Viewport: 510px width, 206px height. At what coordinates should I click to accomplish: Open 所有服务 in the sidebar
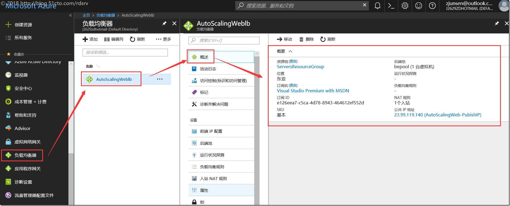point(23,38)
